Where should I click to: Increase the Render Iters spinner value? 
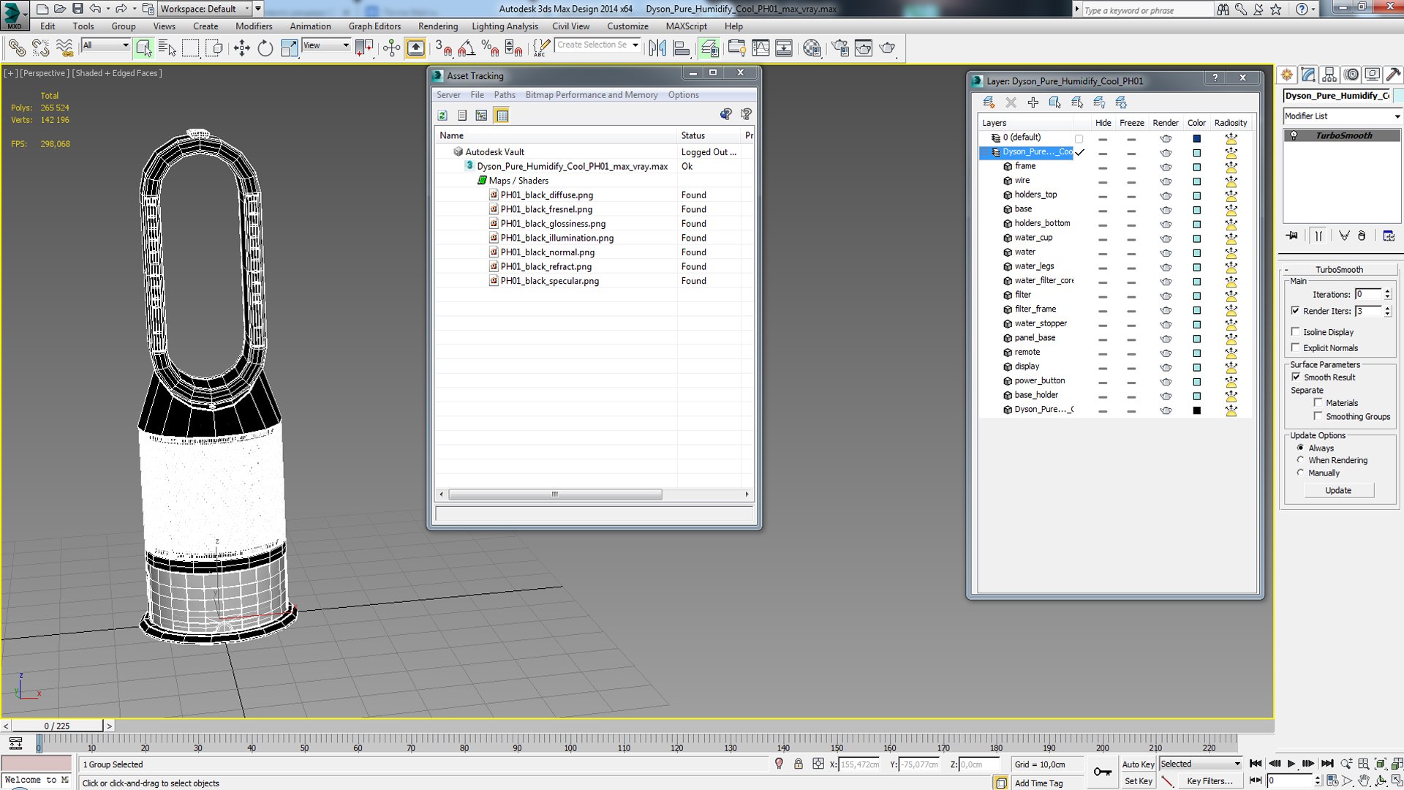(1387, 308)
